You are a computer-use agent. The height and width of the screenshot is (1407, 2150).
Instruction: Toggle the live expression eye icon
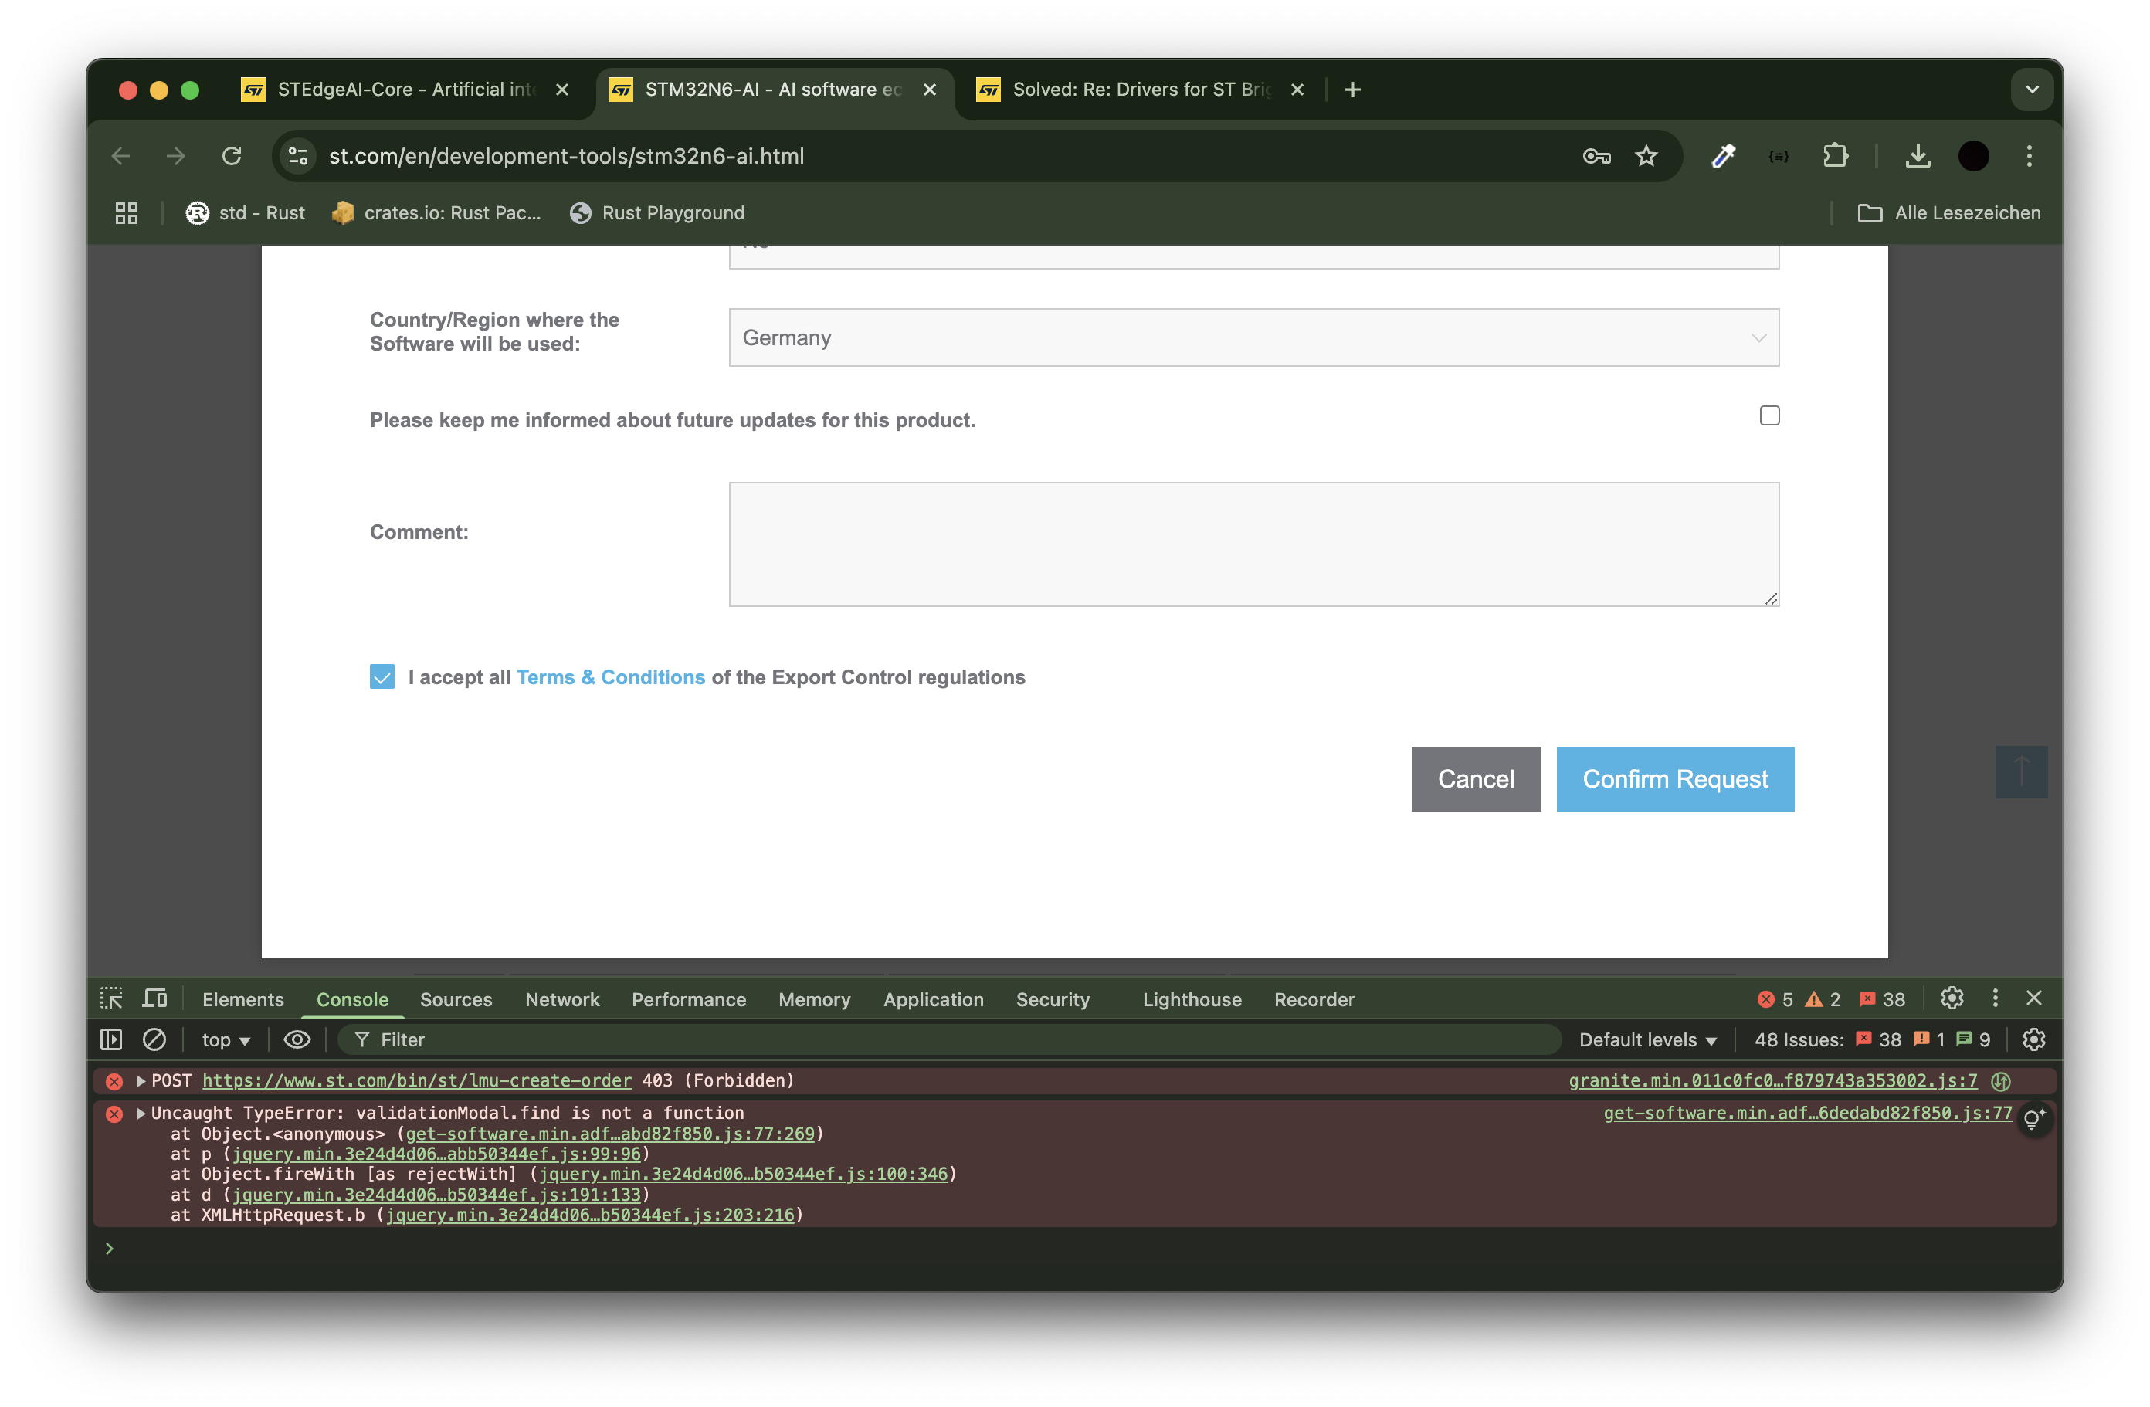297,1039
